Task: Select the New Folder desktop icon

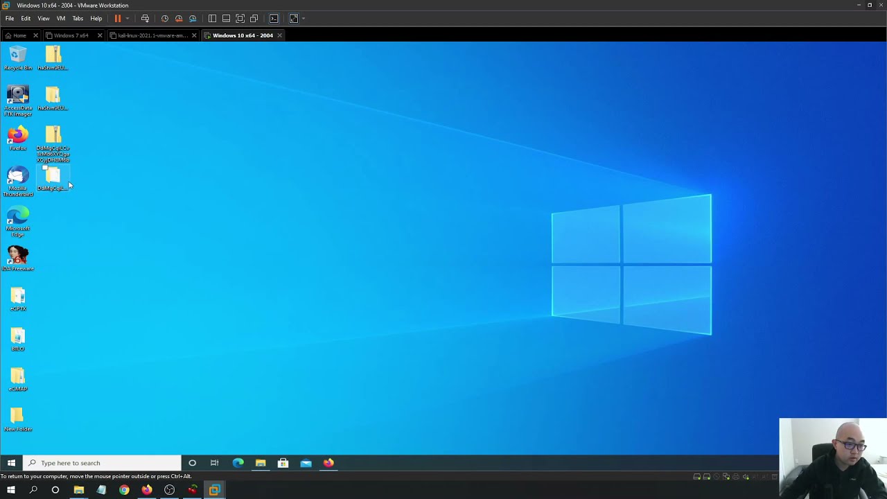Action: pyautogui.click(x=18, y=420)
